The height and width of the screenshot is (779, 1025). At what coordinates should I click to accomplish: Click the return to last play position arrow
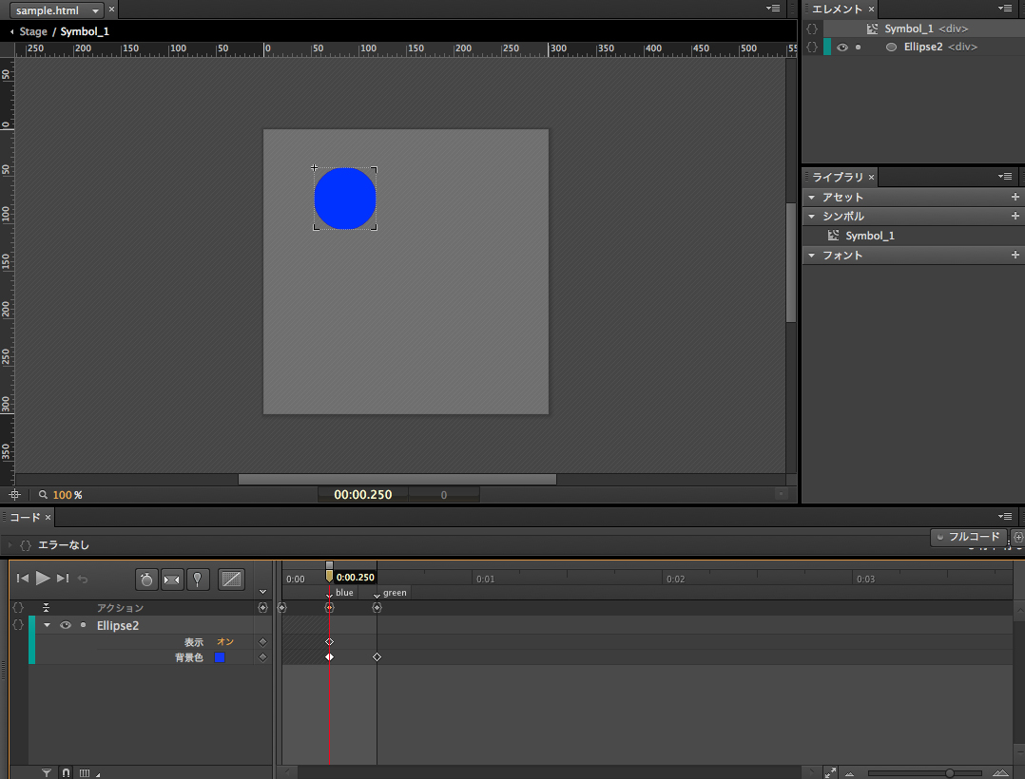point(83,579)
